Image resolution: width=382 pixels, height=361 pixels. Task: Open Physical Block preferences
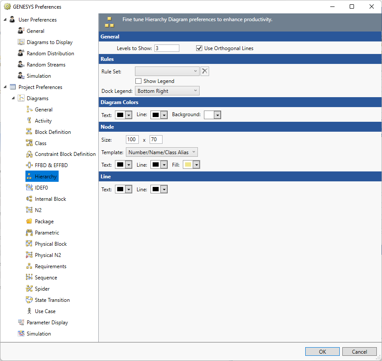[x=50, y=244]
